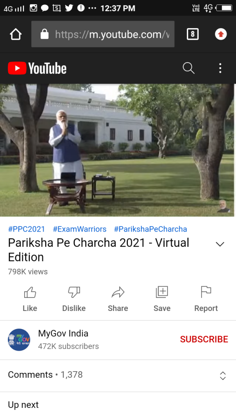
Task: Open MyGov India channel avatar
Action: pos(19,340)
